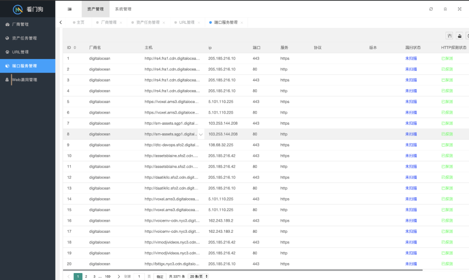Expand the host cell dropdown in row 8
Viewport: 469px width, 280px height.
pyautogui.click(x=201, y=134)
